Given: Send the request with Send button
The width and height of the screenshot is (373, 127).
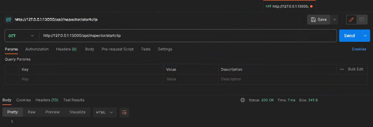Looking at the screenshot, I should 349,36.
